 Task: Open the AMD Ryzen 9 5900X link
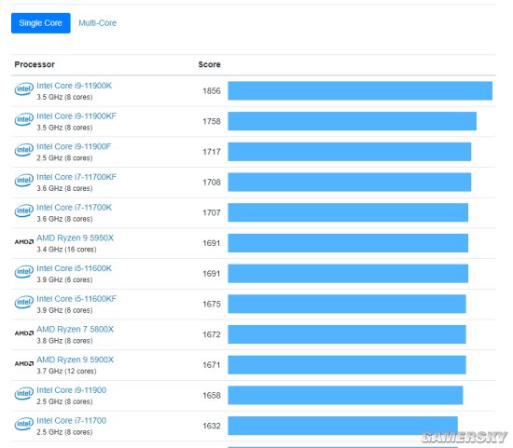click(x=76, y=360)
